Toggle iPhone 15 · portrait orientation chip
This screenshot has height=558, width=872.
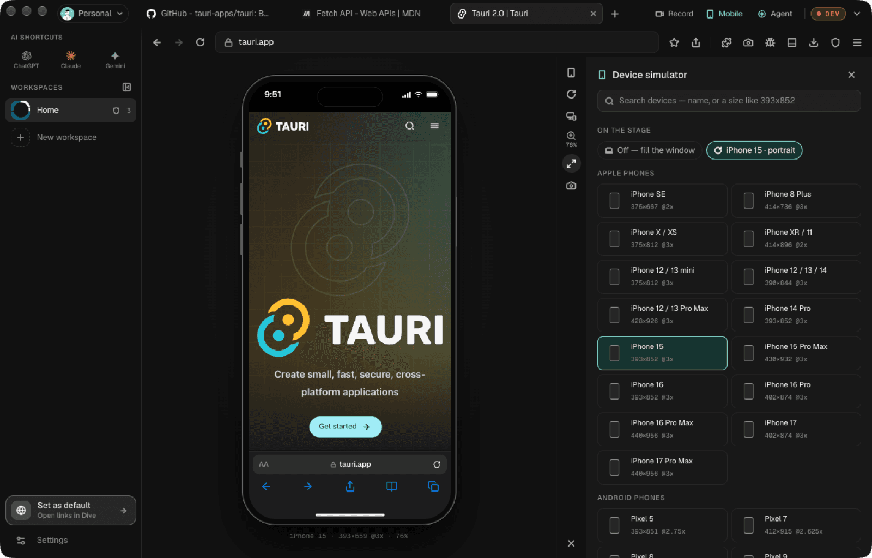754,151
